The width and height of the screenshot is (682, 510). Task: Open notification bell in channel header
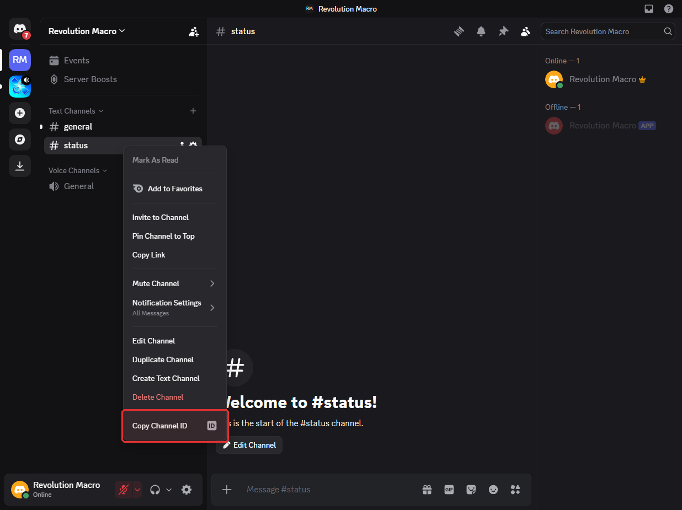(x=481, y=31)
